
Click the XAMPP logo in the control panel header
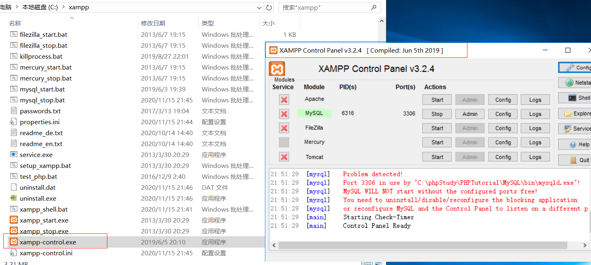coord(277,69)
